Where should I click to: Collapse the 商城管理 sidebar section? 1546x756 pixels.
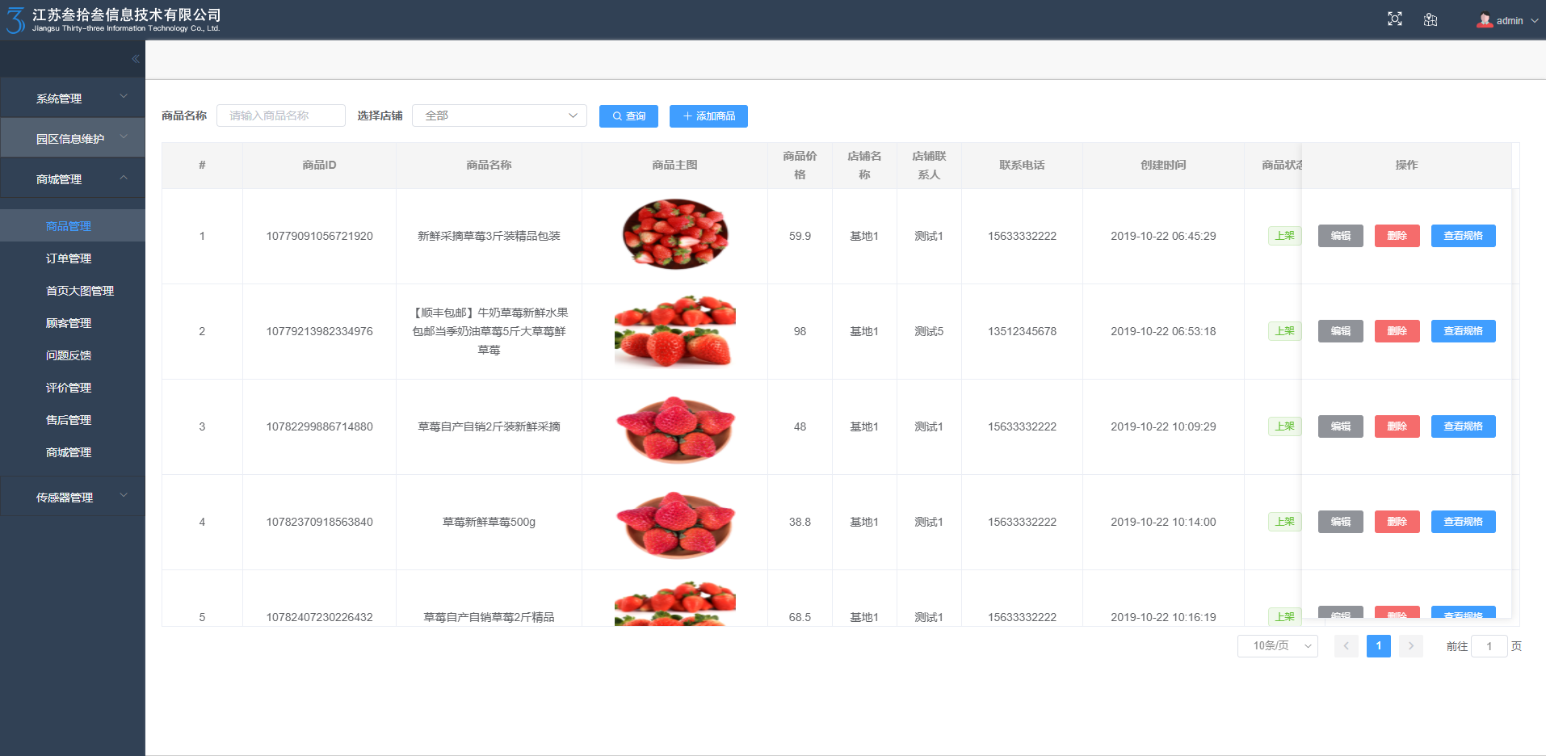click(72, 179)
